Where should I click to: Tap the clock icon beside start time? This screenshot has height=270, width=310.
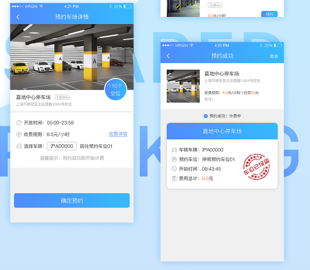click(x=174, y=168)
